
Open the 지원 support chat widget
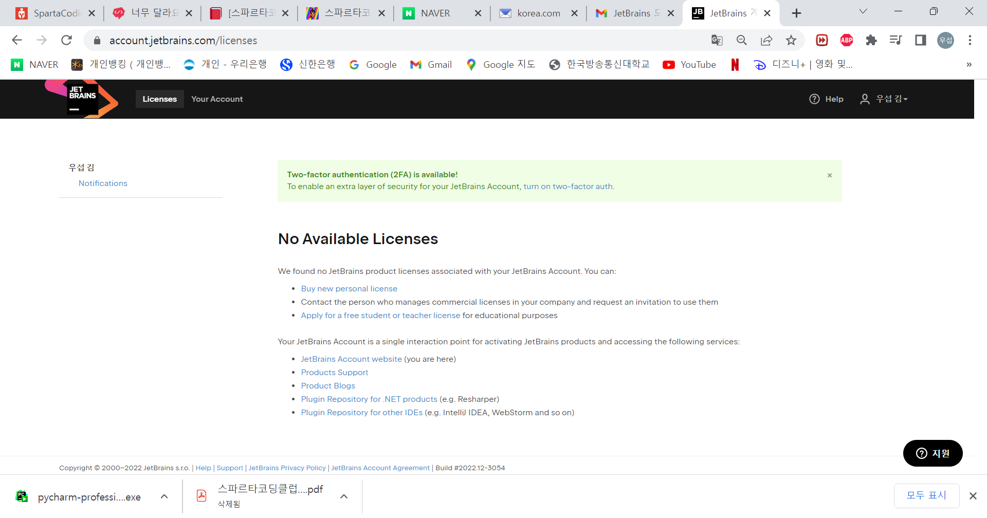[933, 453]
